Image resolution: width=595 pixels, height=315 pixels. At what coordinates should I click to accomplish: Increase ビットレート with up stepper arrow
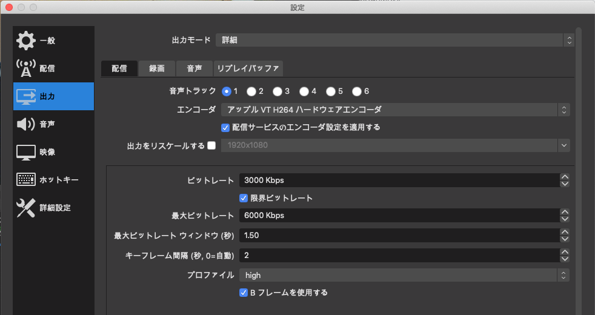[x=565, y=177]
